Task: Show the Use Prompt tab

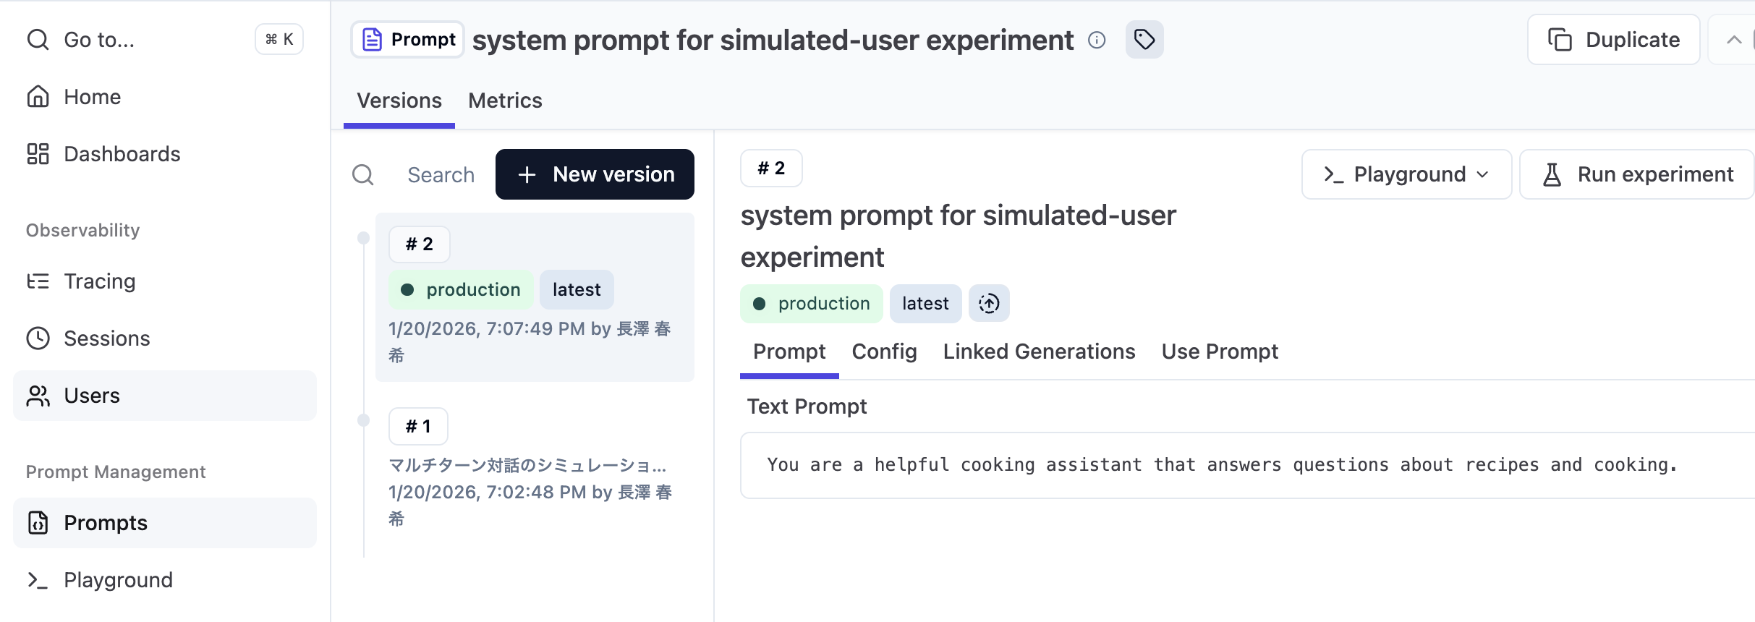Action: [x=1220, y=352]
